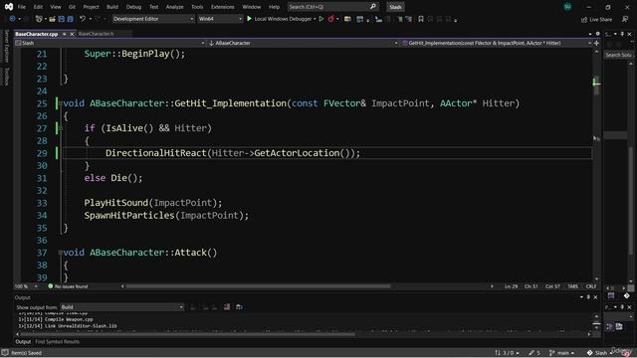Open the Debug menu
The image size is (637, 358).
[x=133, y=7]
